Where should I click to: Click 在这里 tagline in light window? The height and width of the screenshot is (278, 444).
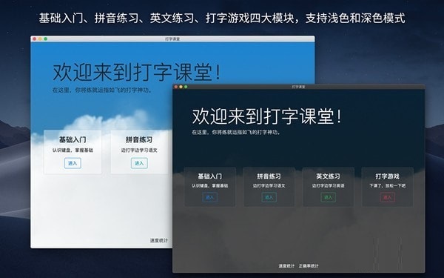[x=102, y=90]
